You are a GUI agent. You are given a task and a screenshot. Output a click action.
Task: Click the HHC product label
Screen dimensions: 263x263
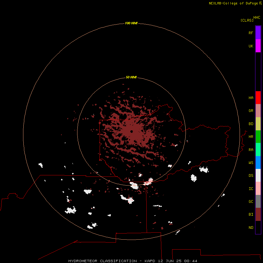click(257, 18)
